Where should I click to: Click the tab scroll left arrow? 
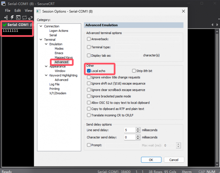pos(213,25)
